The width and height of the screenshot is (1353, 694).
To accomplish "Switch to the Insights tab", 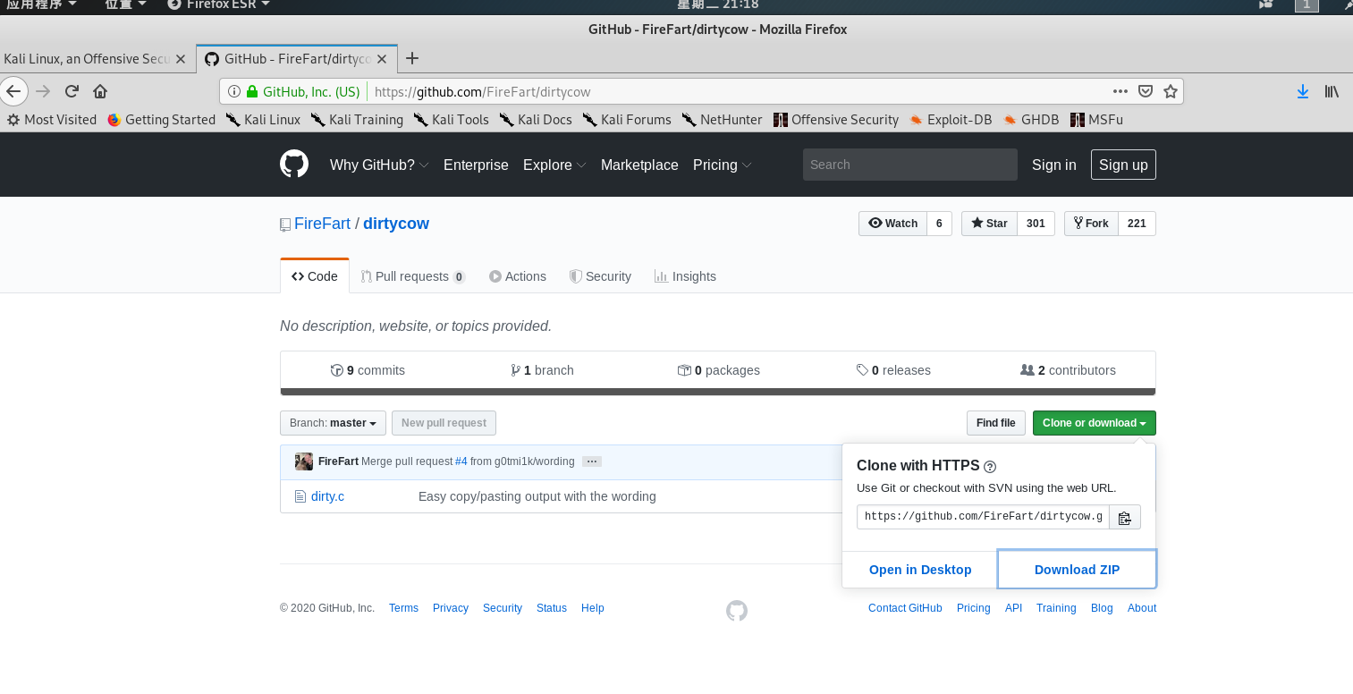I will pyautogui.click(x=685, y=276).
